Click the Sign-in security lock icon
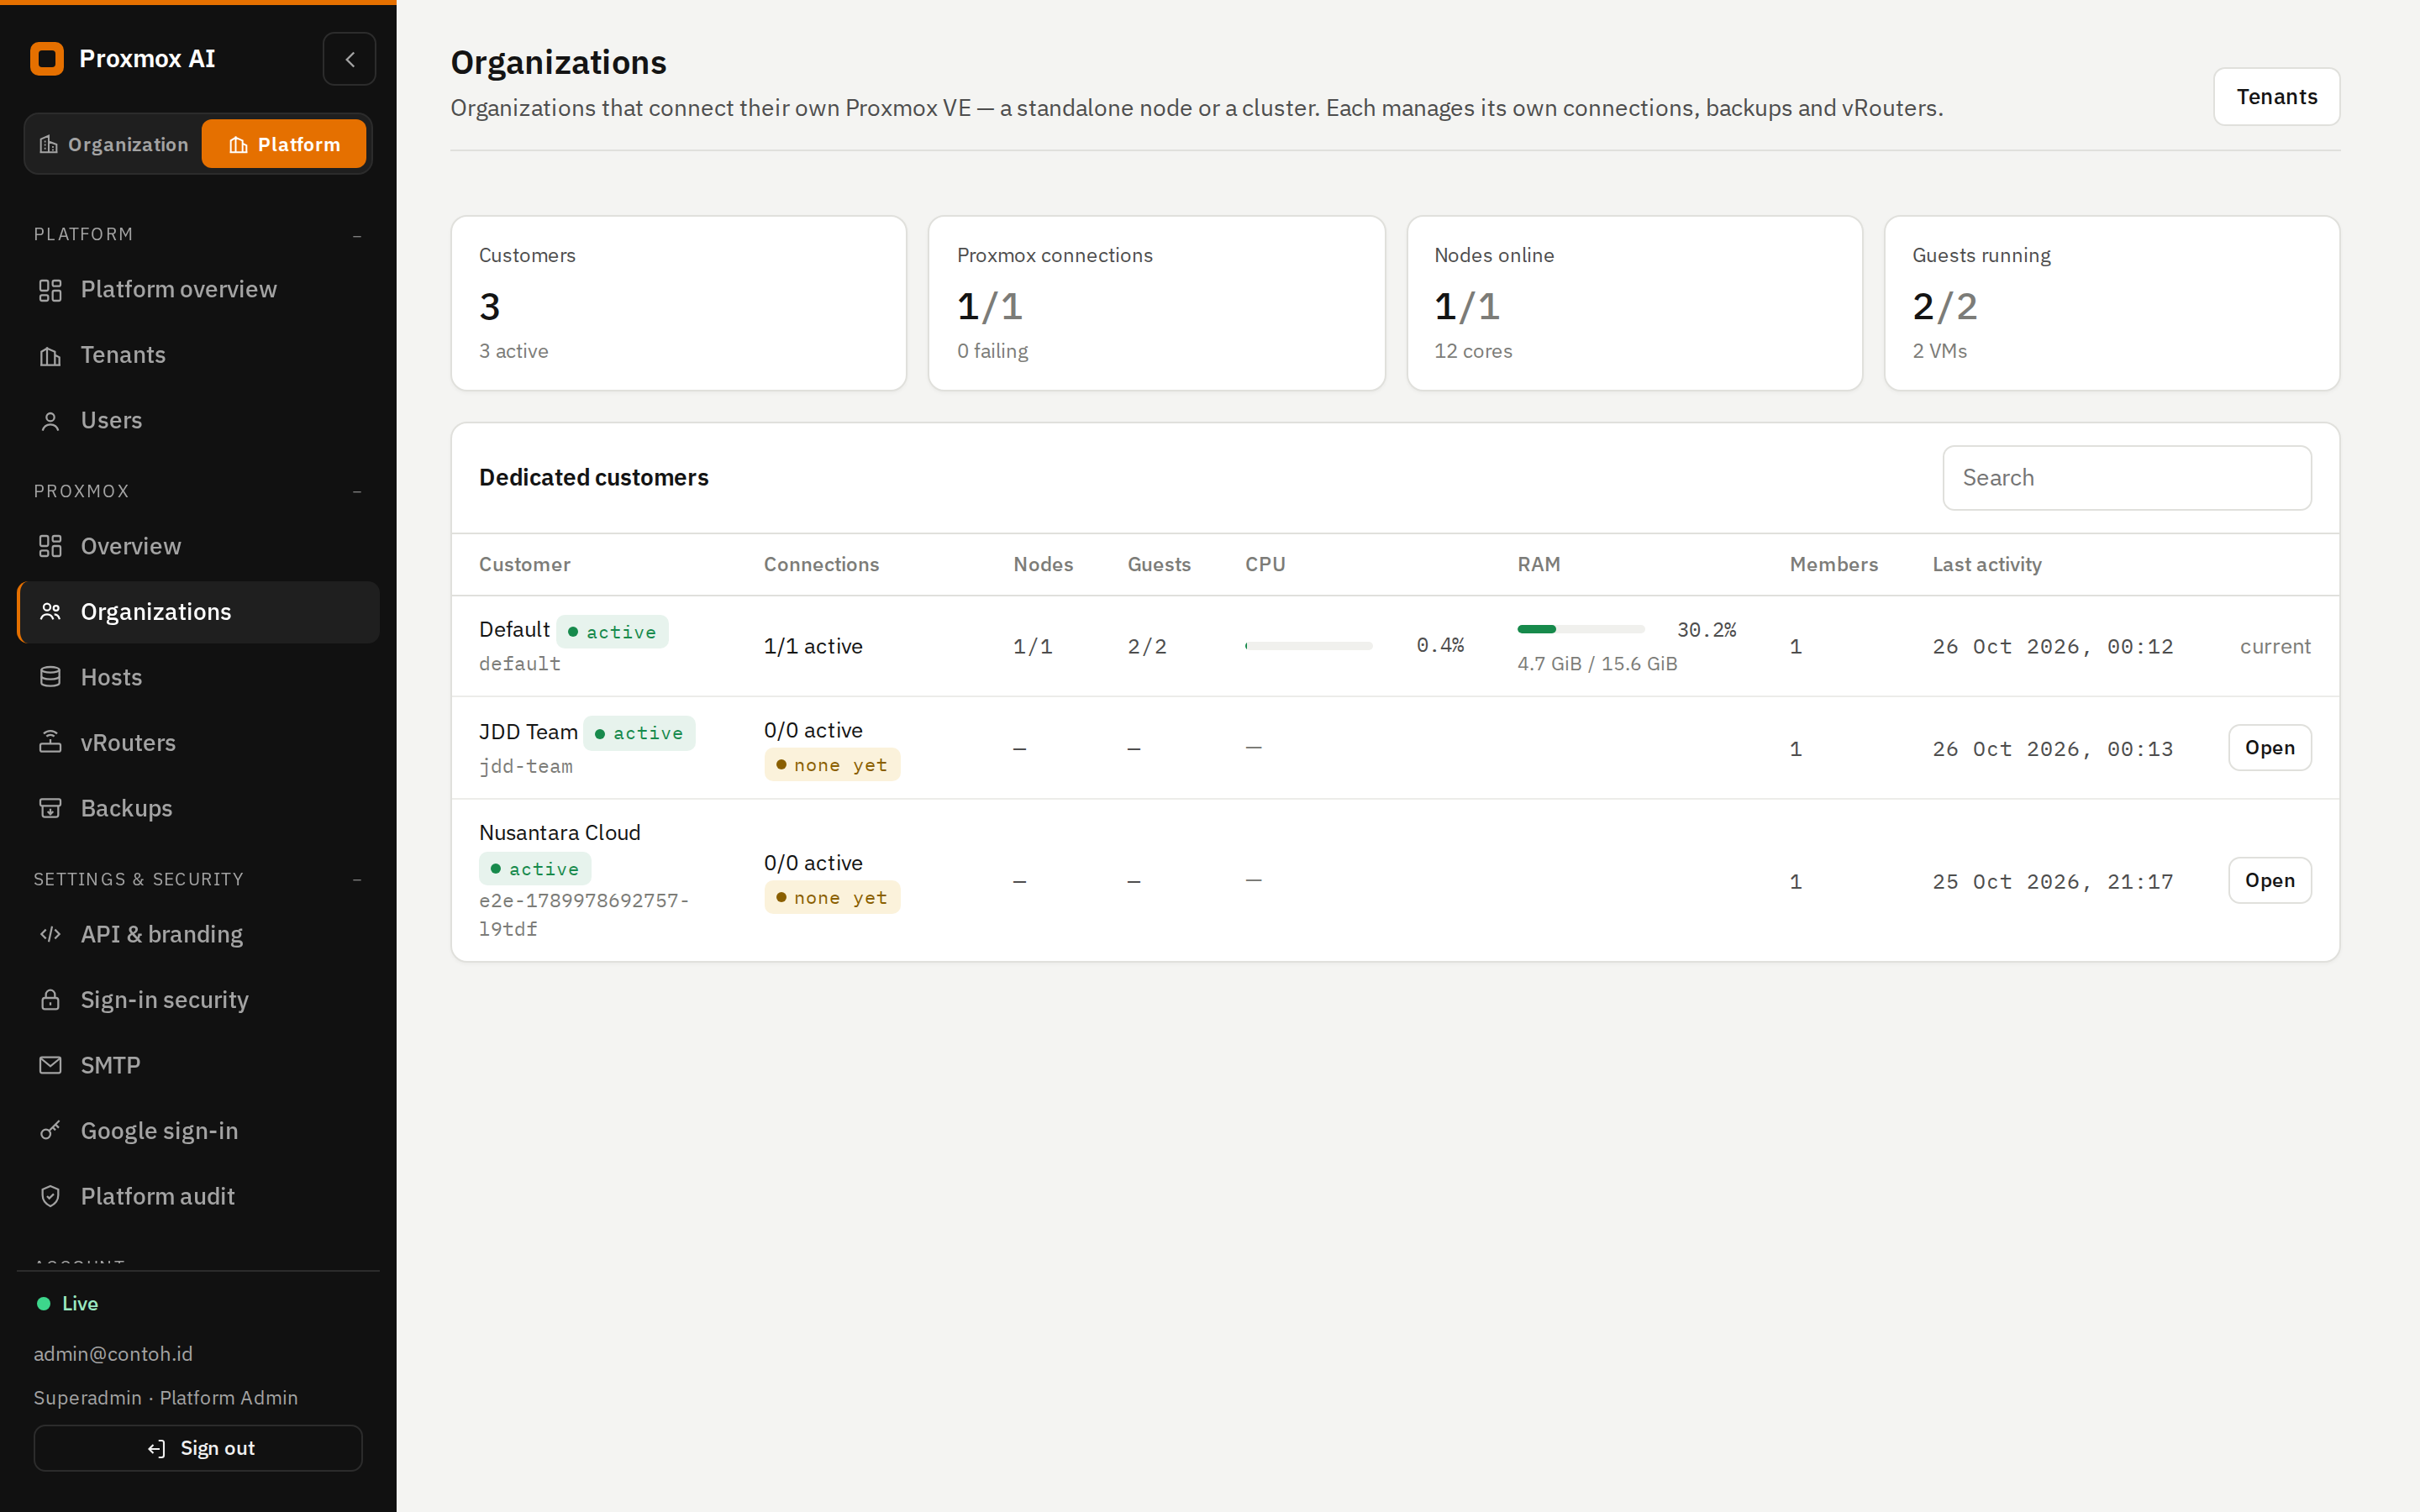 click(x=50, y=1000)
